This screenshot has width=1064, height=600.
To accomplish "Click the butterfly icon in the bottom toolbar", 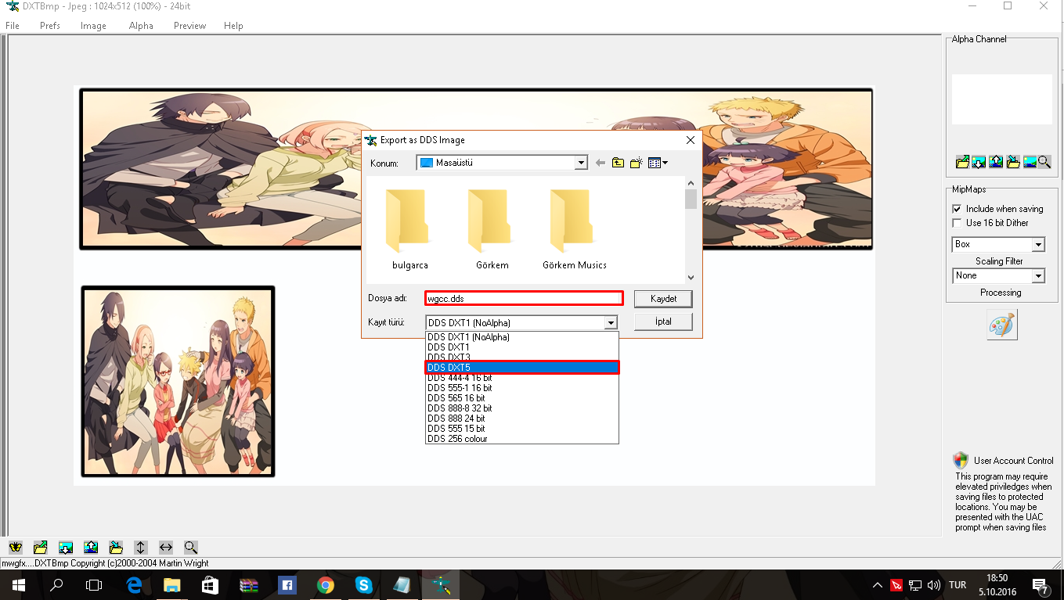I will point(15,548).
